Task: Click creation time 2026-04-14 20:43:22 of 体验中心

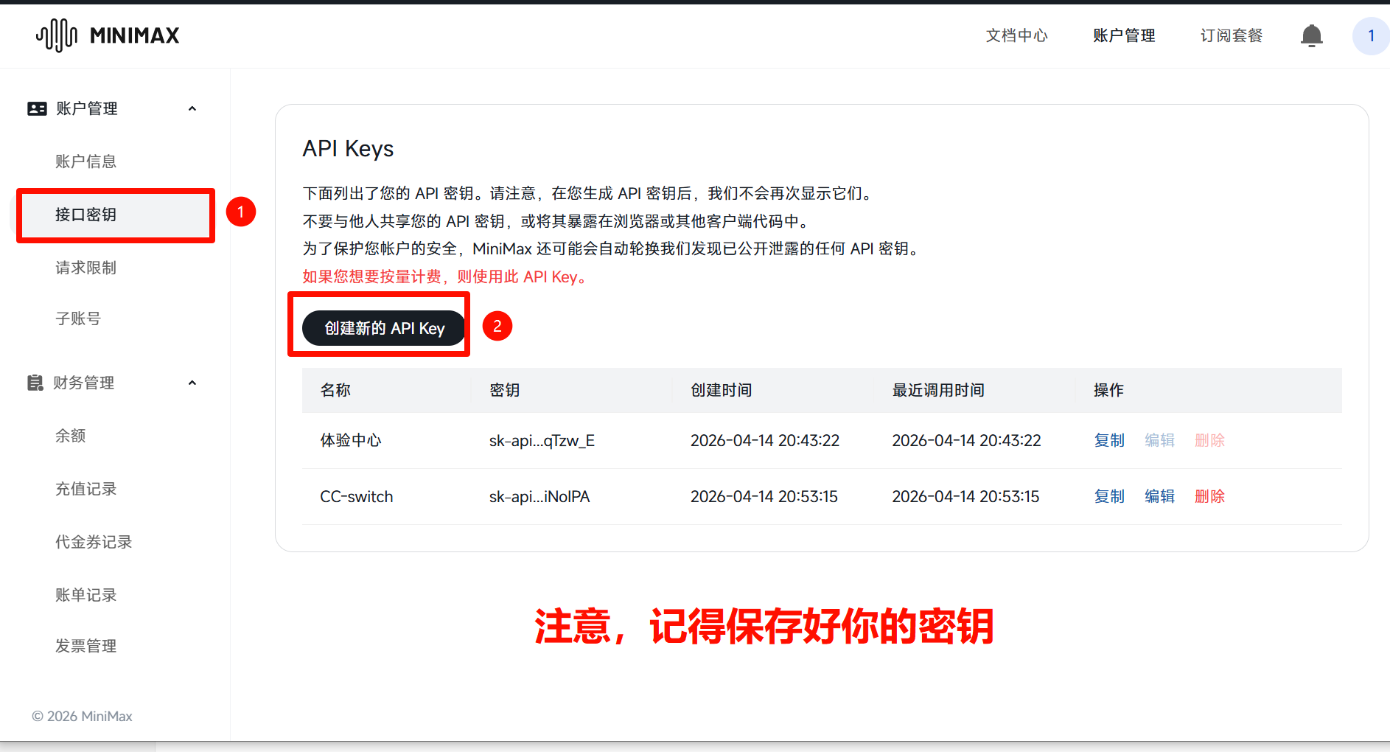Action: click(765, 440)
